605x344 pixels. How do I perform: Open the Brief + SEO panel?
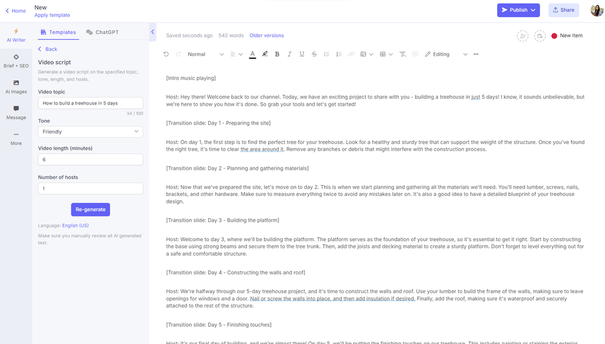click(x=16, y=61)
